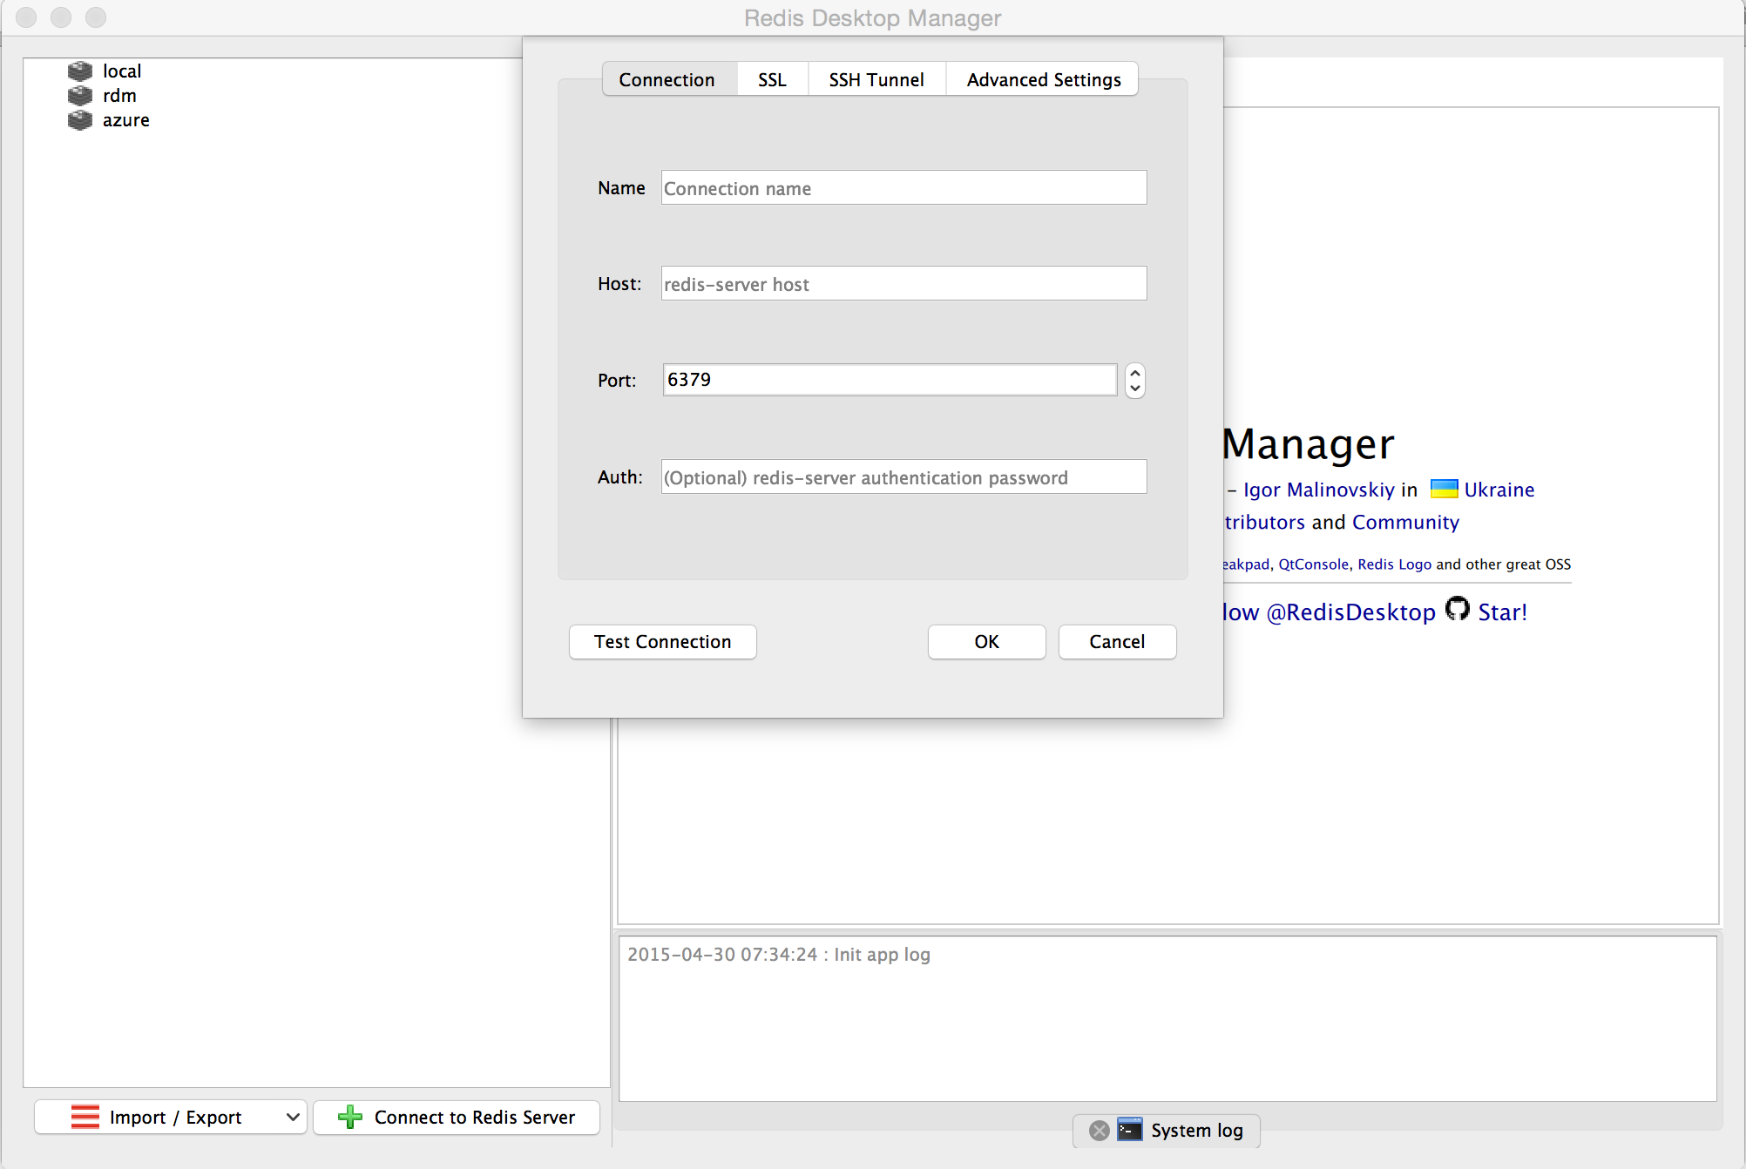Click the GitHub octocat Star icon
Image resolution: width=1746 pixels, height=1169 pixels.
click(1457, 609)
